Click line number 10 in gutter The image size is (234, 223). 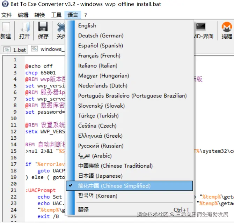click(x=13, y=118)
